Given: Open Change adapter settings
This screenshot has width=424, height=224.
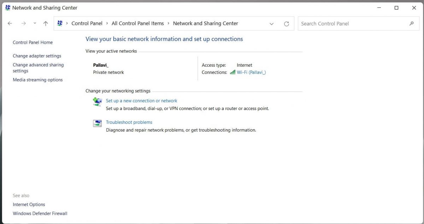Looking at the screenshot, I should point(37,56).
